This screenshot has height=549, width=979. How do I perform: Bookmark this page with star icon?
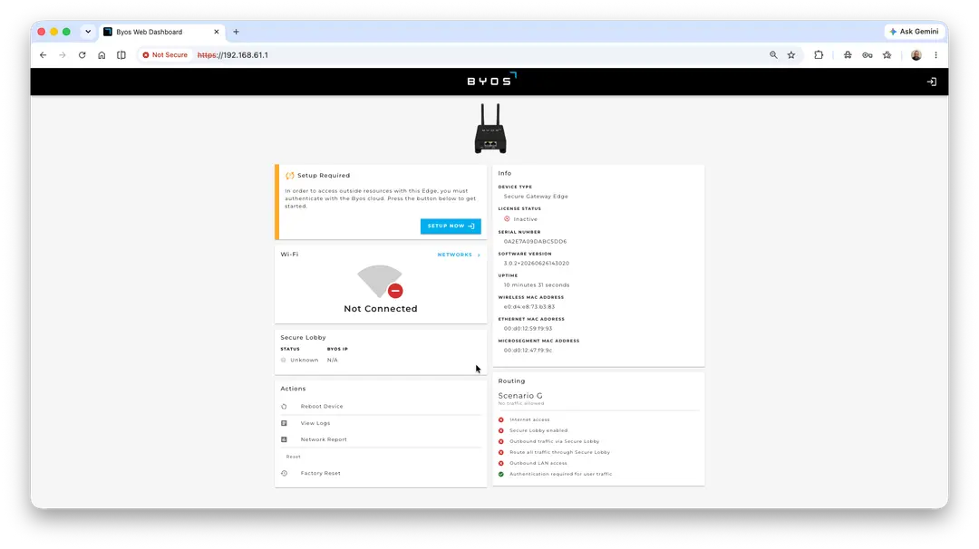click(791, 55)
